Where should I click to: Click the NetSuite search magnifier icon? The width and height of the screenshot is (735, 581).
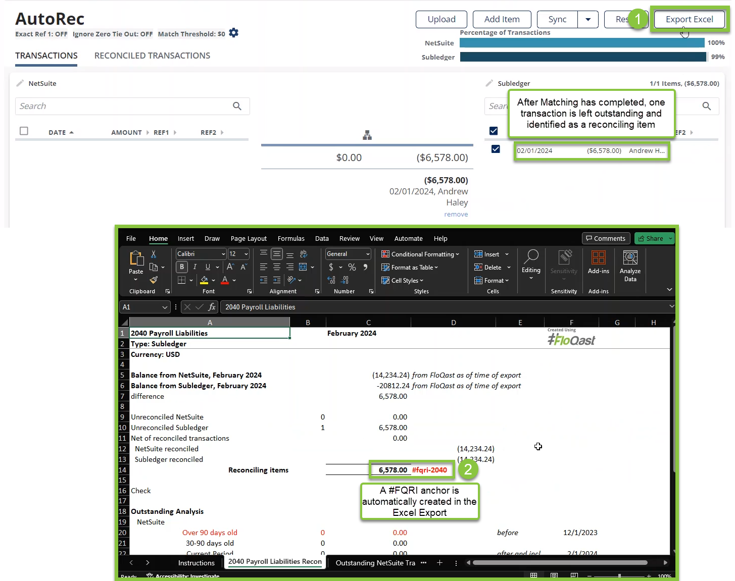[237, 106]
